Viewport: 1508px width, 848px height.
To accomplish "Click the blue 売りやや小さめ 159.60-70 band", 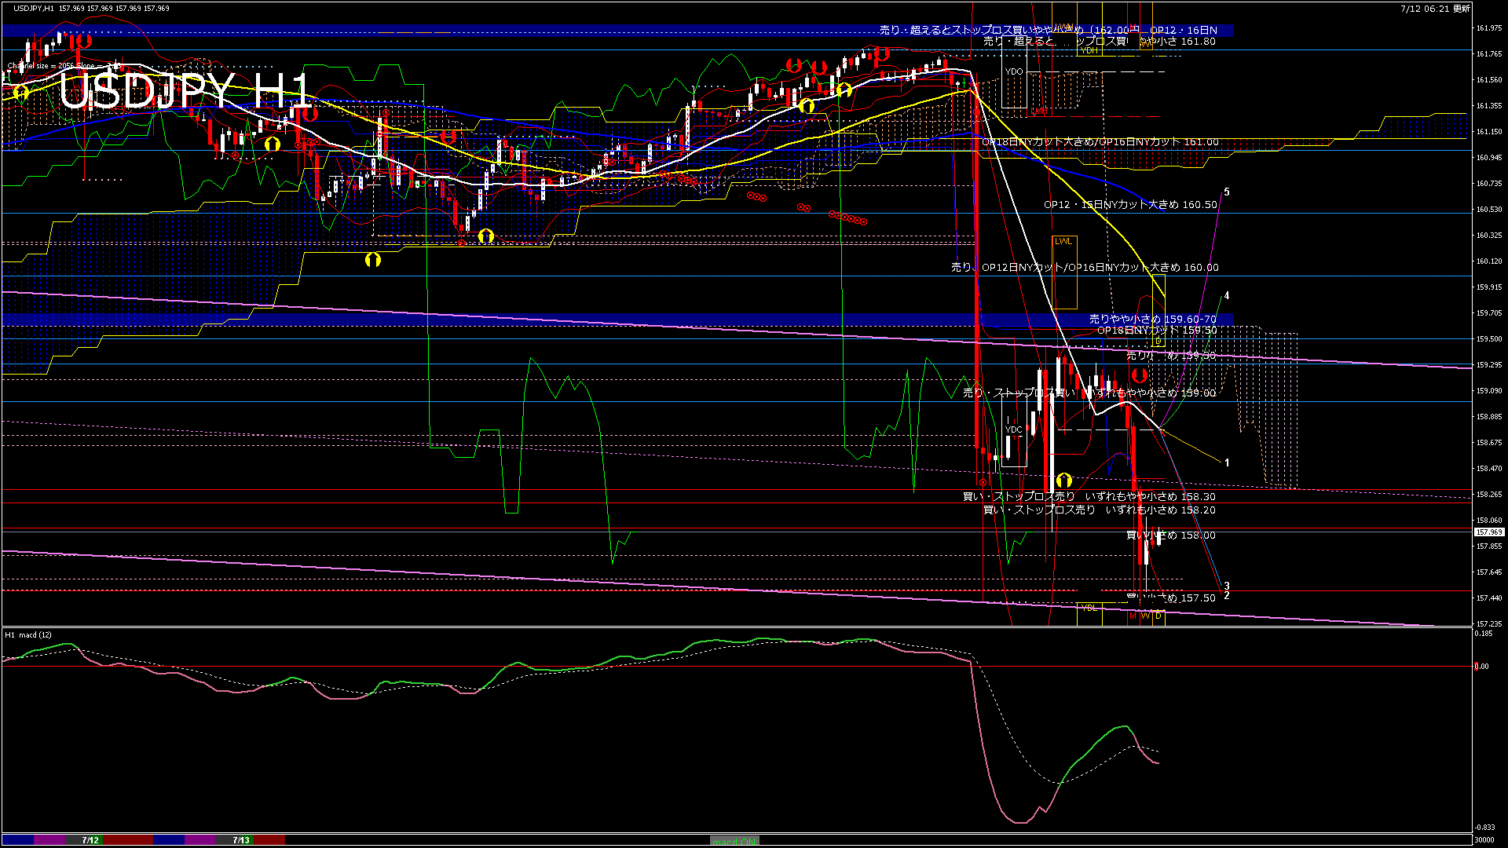I will pos(1152,319).
